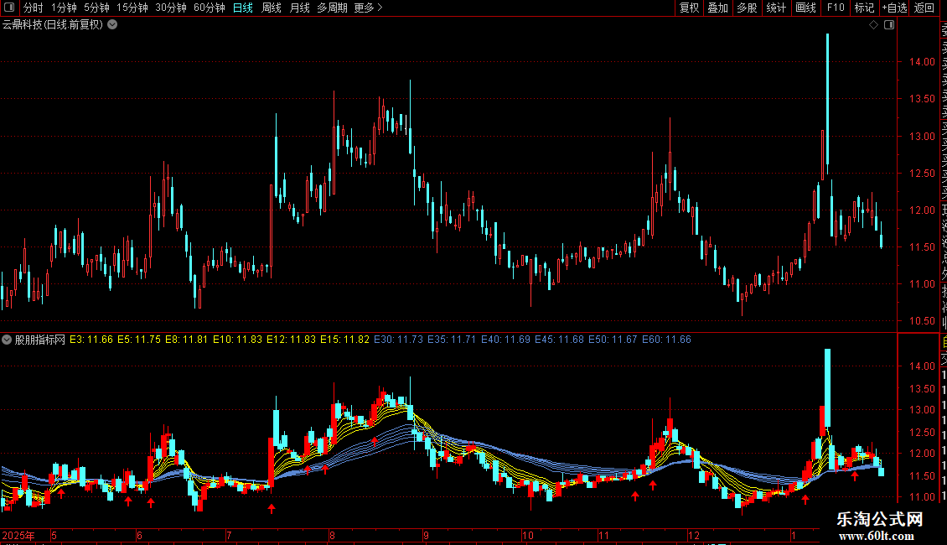Click the E12: 11.83 indicator value
Viewport: 947px width, 545px height.
pyautogui.click(x=291, y=340)
